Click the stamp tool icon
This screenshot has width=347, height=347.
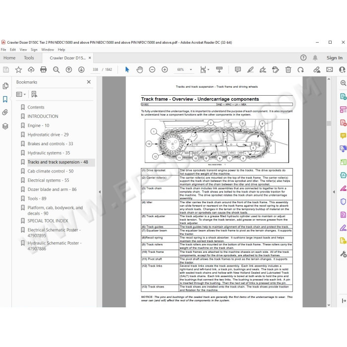coord(276,70)
